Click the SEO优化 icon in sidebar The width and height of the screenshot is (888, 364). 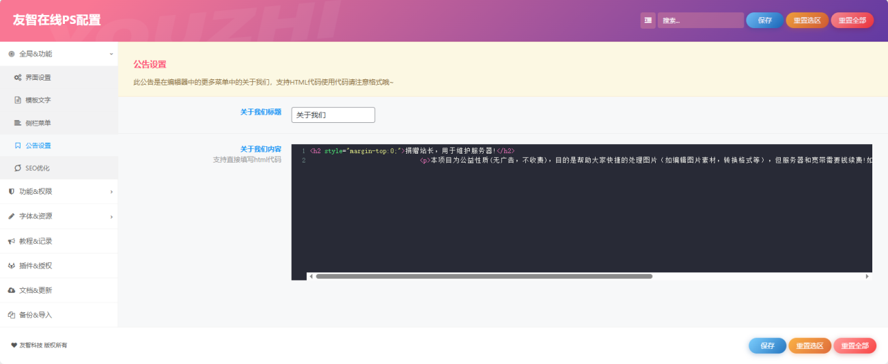(x=18, y=168)
